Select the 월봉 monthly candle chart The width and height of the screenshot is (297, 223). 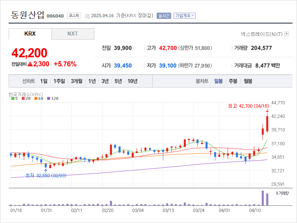click(x=248, y=81)
